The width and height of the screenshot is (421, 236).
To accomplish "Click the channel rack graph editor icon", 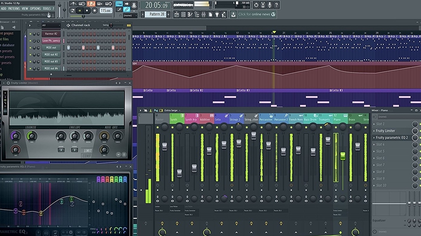I will [128, 25].
